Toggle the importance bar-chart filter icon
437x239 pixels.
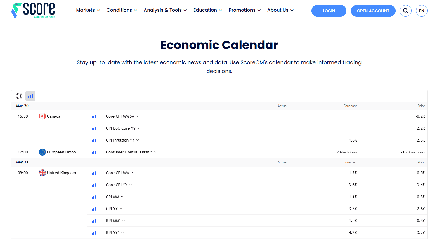(x=30, y=96)
